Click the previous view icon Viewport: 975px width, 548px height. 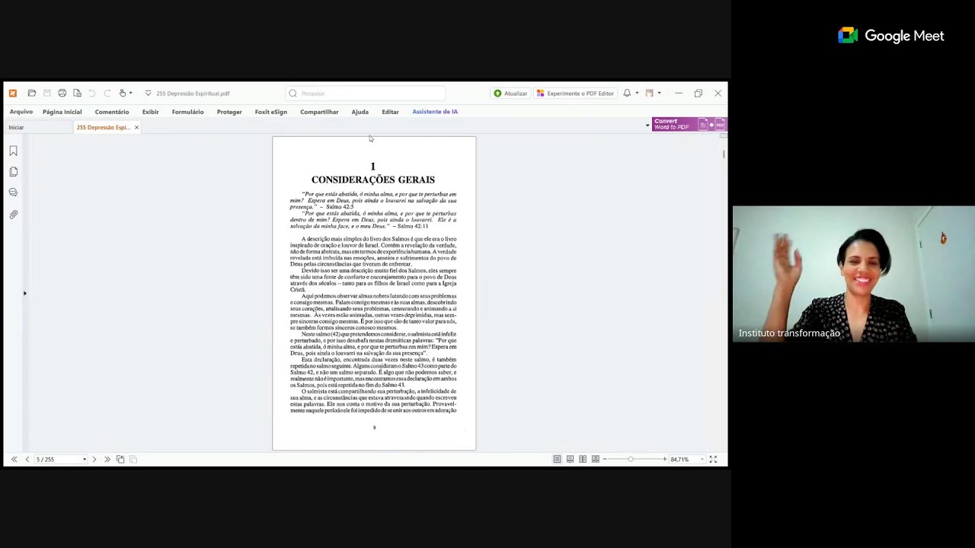click(x=120, y=459)
